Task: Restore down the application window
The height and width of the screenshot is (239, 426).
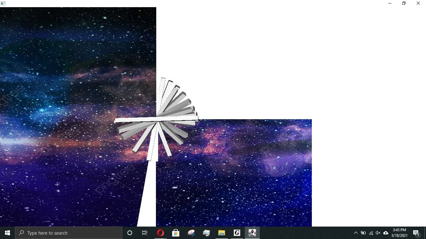Action: [x=404, y=3]
